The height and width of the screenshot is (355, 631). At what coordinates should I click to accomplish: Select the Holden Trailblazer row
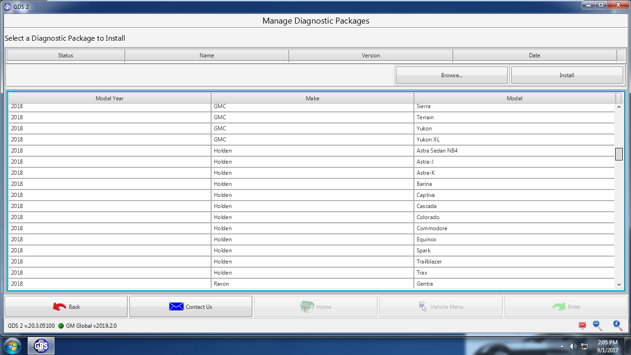[x=311, y=262]
